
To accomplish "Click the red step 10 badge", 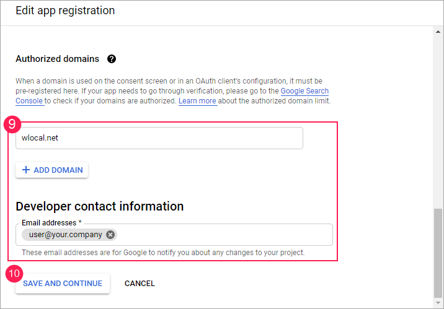I will point(14,272).
